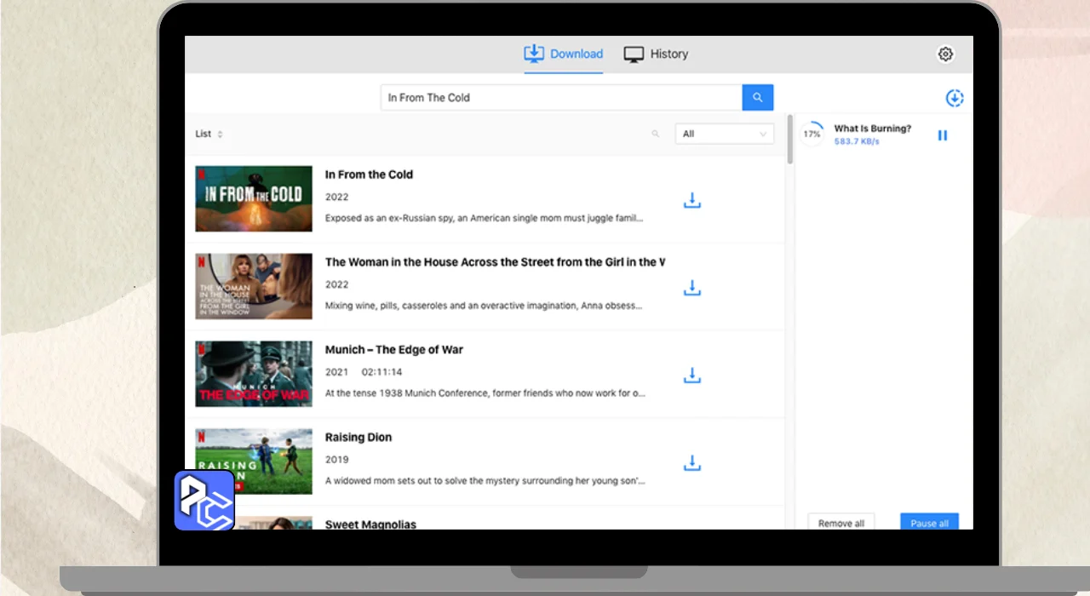Expand the All filter dropdown

pyautogui.click(x=724, y=134)
